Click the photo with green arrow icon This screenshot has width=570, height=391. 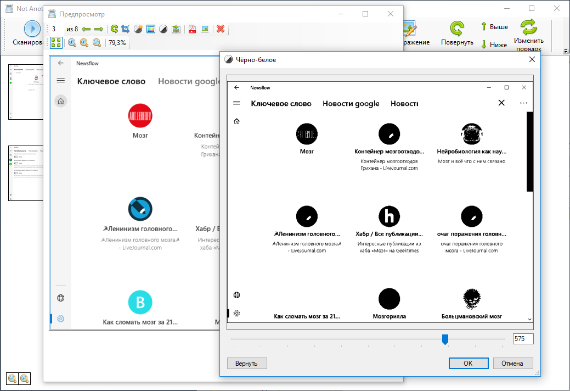click(176, 29)
